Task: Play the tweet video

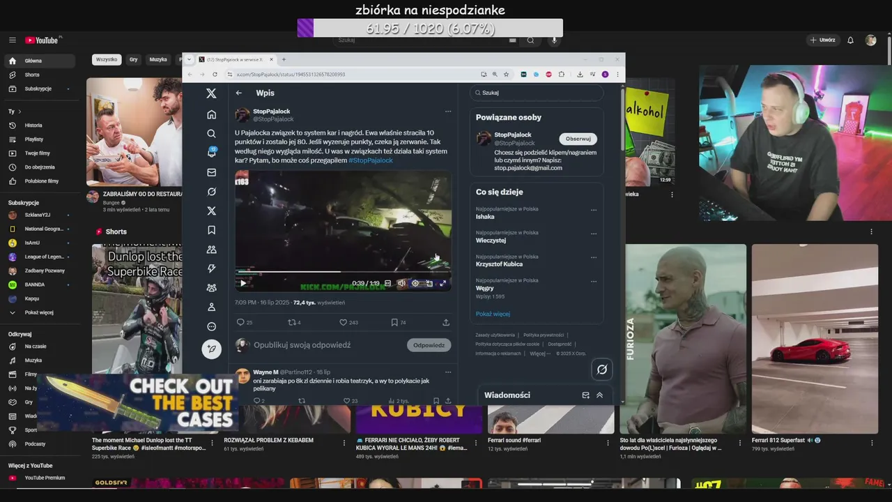Action: [x=243, y=283]
